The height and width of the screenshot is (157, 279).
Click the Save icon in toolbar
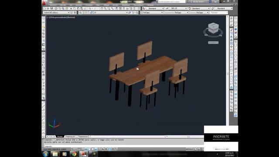51,9
